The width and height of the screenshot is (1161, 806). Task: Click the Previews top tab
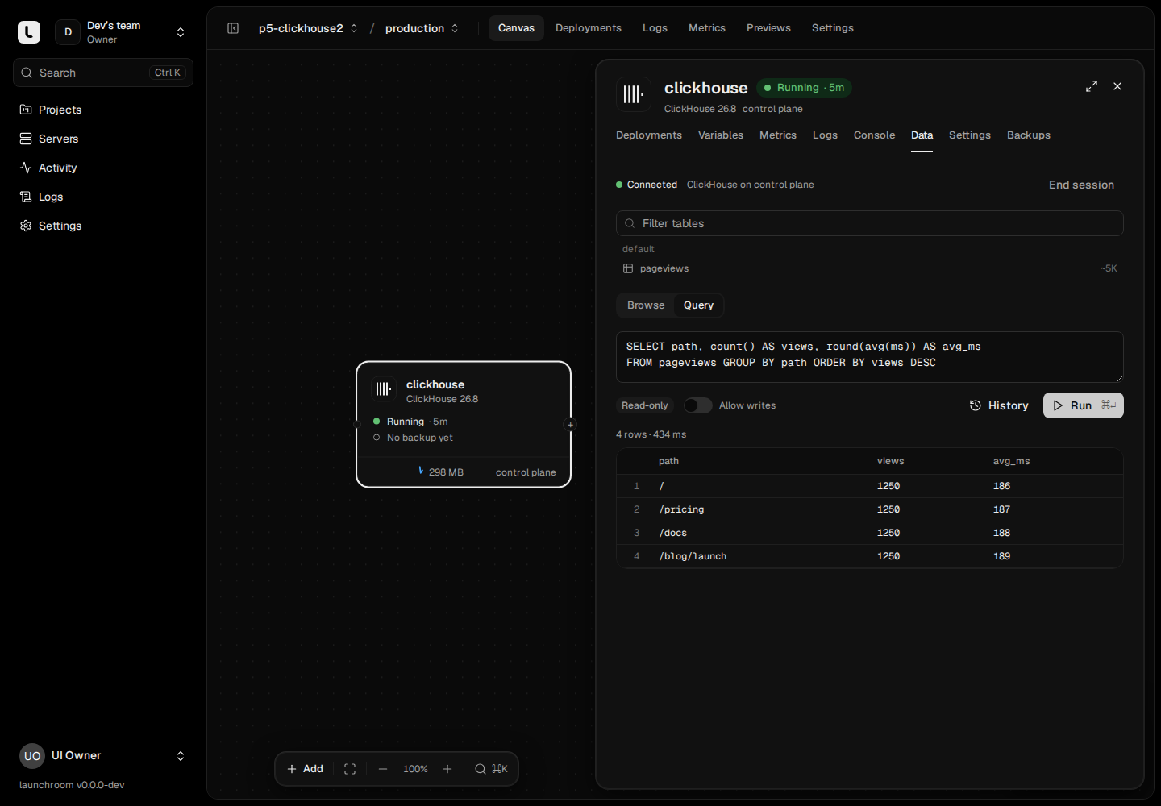[x=768, y=28]
